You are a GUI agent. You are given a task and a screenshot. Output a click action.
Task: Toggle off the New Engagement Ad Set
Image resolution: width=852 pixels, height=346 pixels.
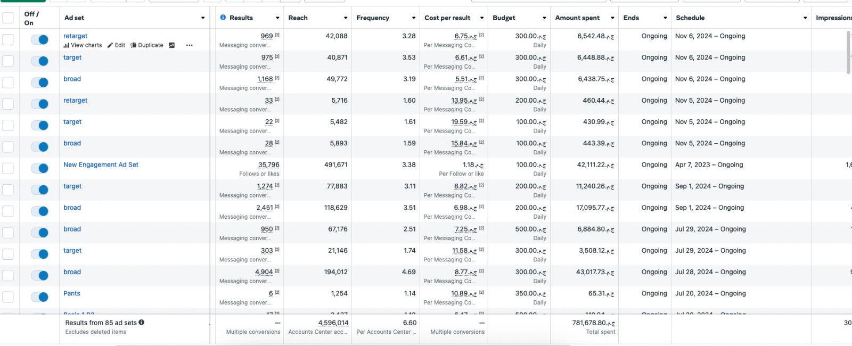[39, 168]
